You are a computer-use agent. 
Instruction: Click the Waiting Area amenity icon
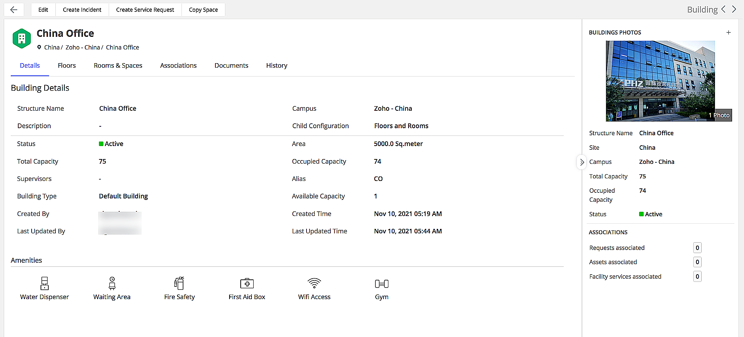pyautogui.click(x=112, y=283)
